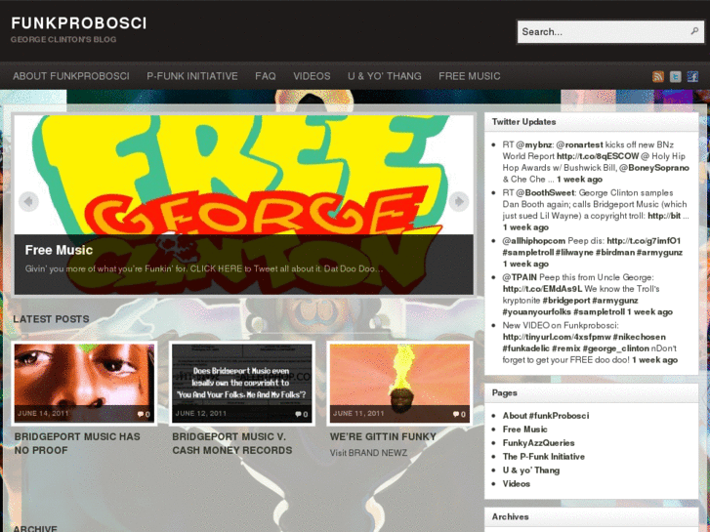Open #bridgeport hashtag

566,301
